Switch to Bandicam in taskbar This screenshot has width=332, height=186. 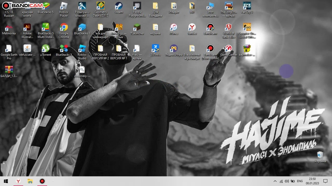point(42,181)
